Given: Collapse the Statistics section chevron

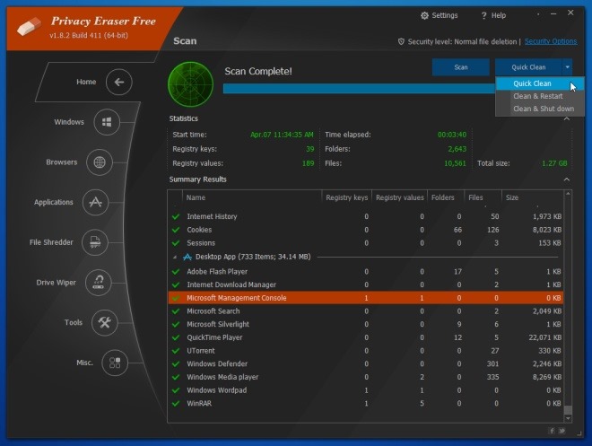Looking at the screenshot, I should tap(567, 119).
